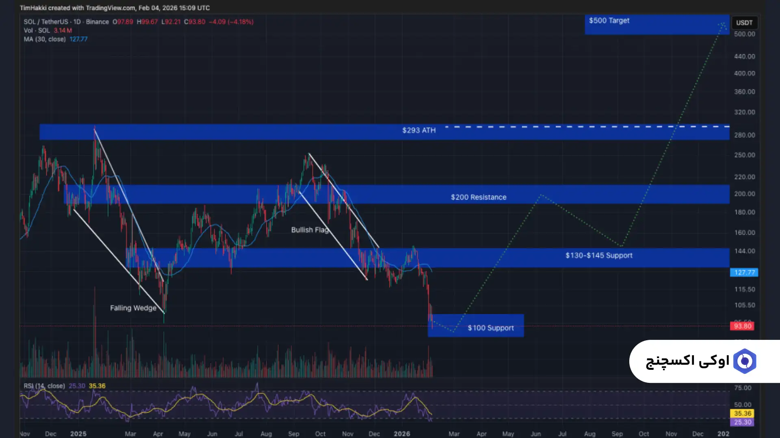
Task: Click the RSI (14, close) indicator legend
Action: tap(44, 386)
